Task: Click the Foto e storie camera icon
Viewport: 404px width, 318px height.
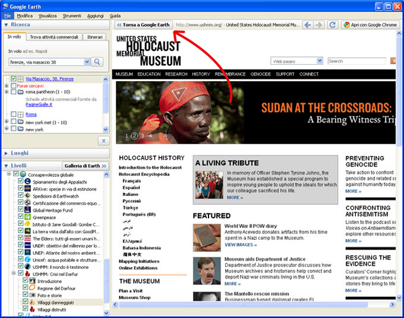Action: click(32, 295)
